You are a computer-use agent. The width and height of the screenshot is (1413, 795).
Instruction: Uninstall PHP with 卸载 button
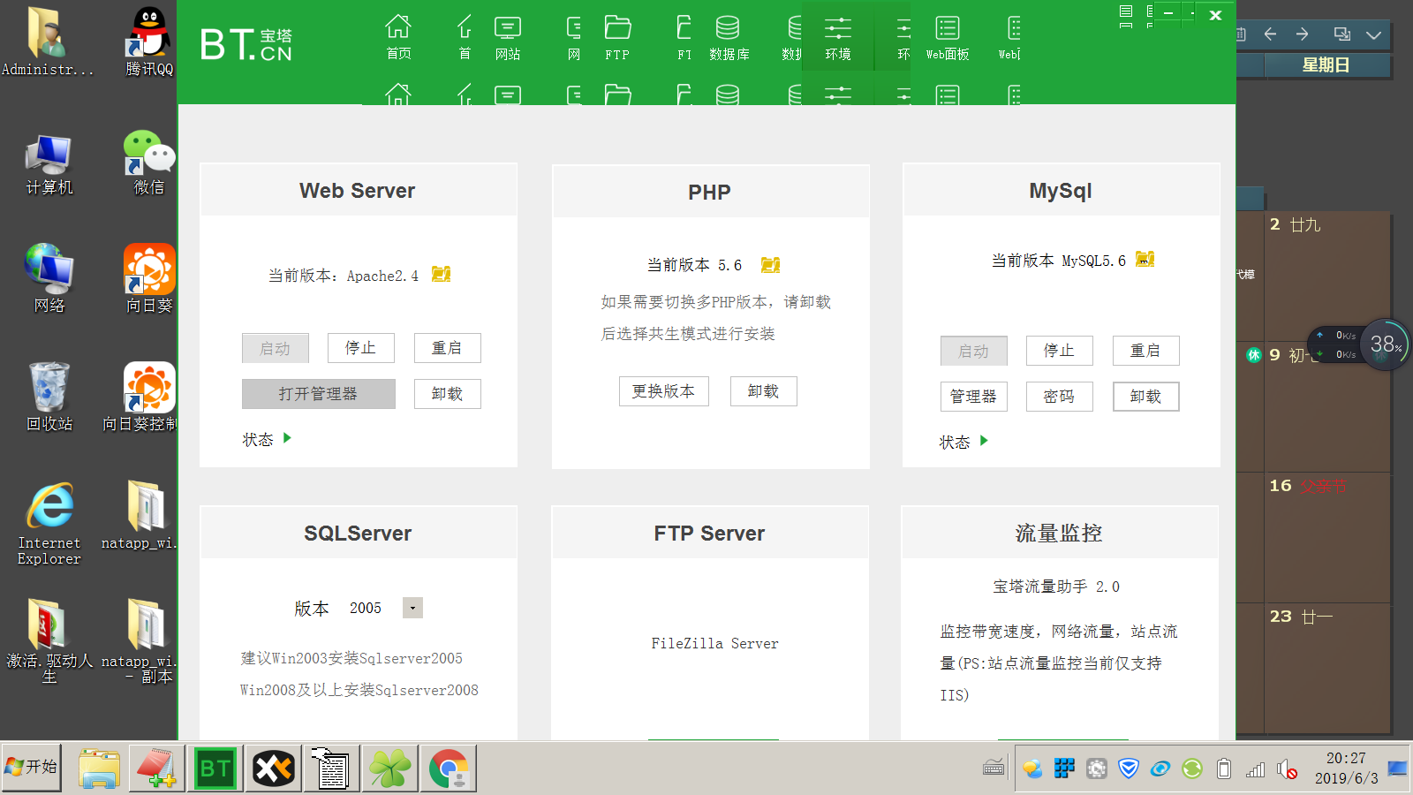pos(763,391)
